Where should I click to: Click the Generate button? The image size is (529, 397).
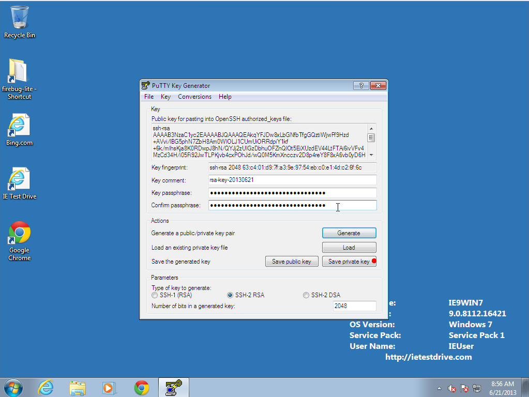[349, 233]
